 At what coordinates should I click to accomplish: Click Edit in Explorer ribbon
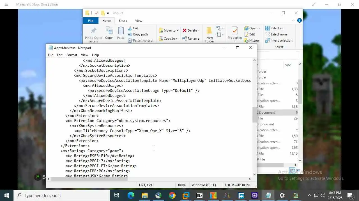[250, 34]
